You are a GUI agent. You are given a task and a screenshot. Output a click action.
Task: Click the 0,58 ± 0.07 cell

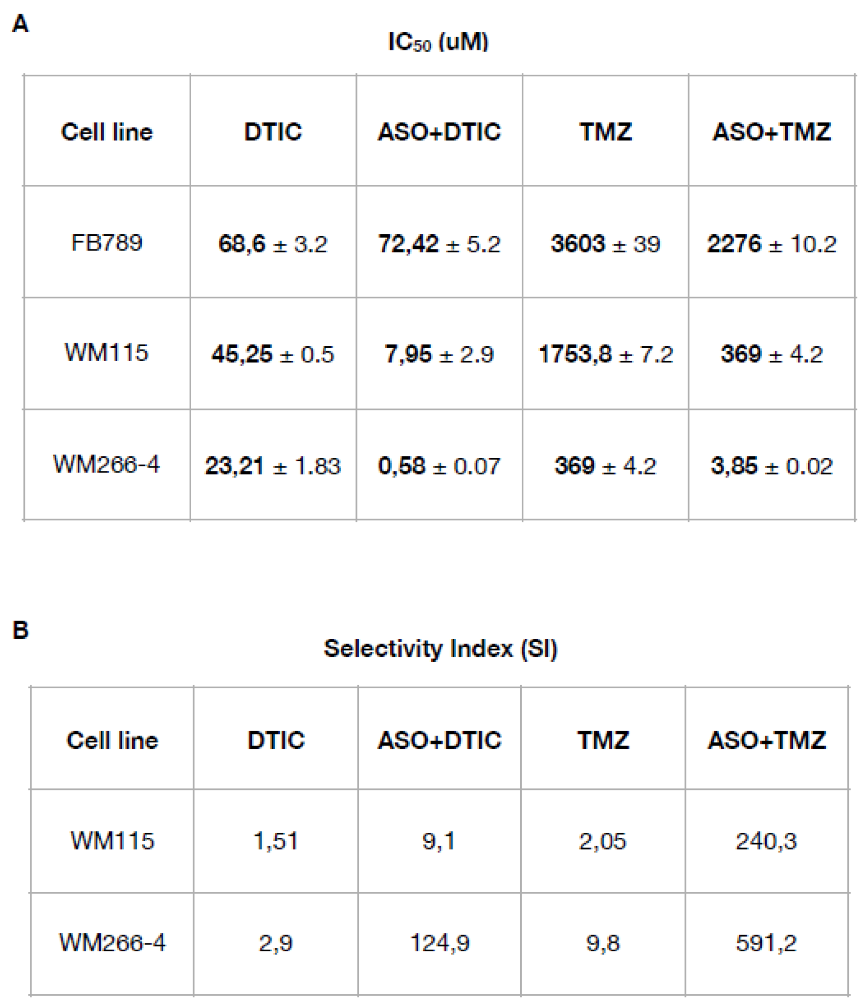coord(439,466)
